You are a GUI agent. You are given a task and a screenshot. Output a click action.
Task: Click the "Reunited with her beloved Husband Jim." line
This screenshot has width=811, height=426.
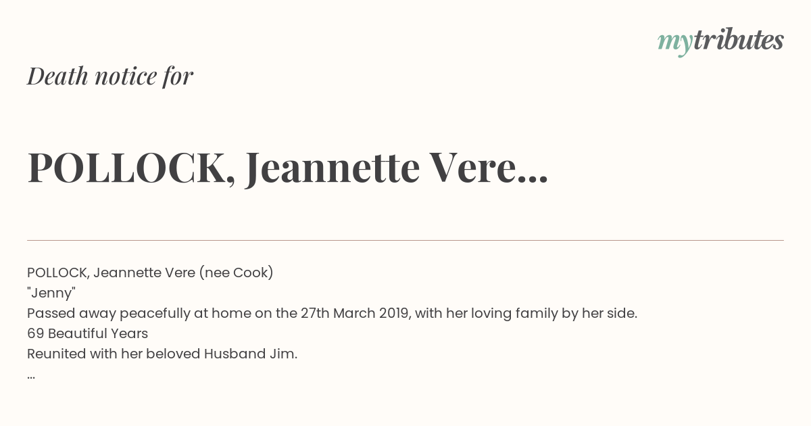pos(162,354)
